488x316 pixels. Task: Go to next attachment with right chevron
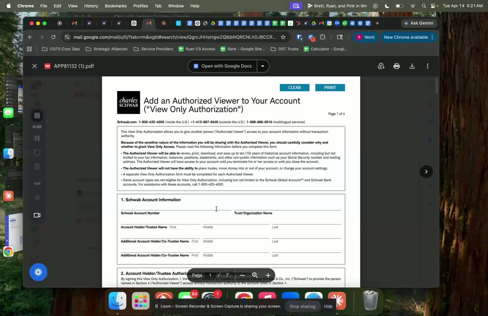tap(426, 171)
